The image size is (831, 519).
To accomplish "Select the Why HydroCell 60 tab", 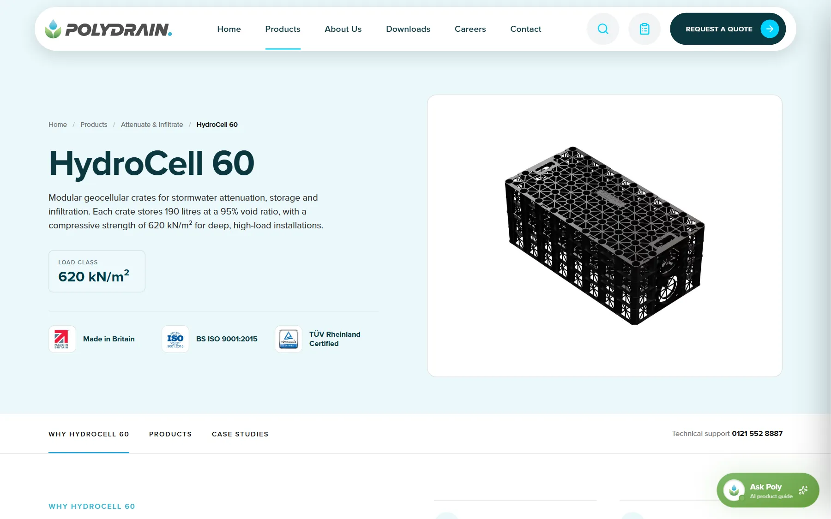I will coord(89,434).
